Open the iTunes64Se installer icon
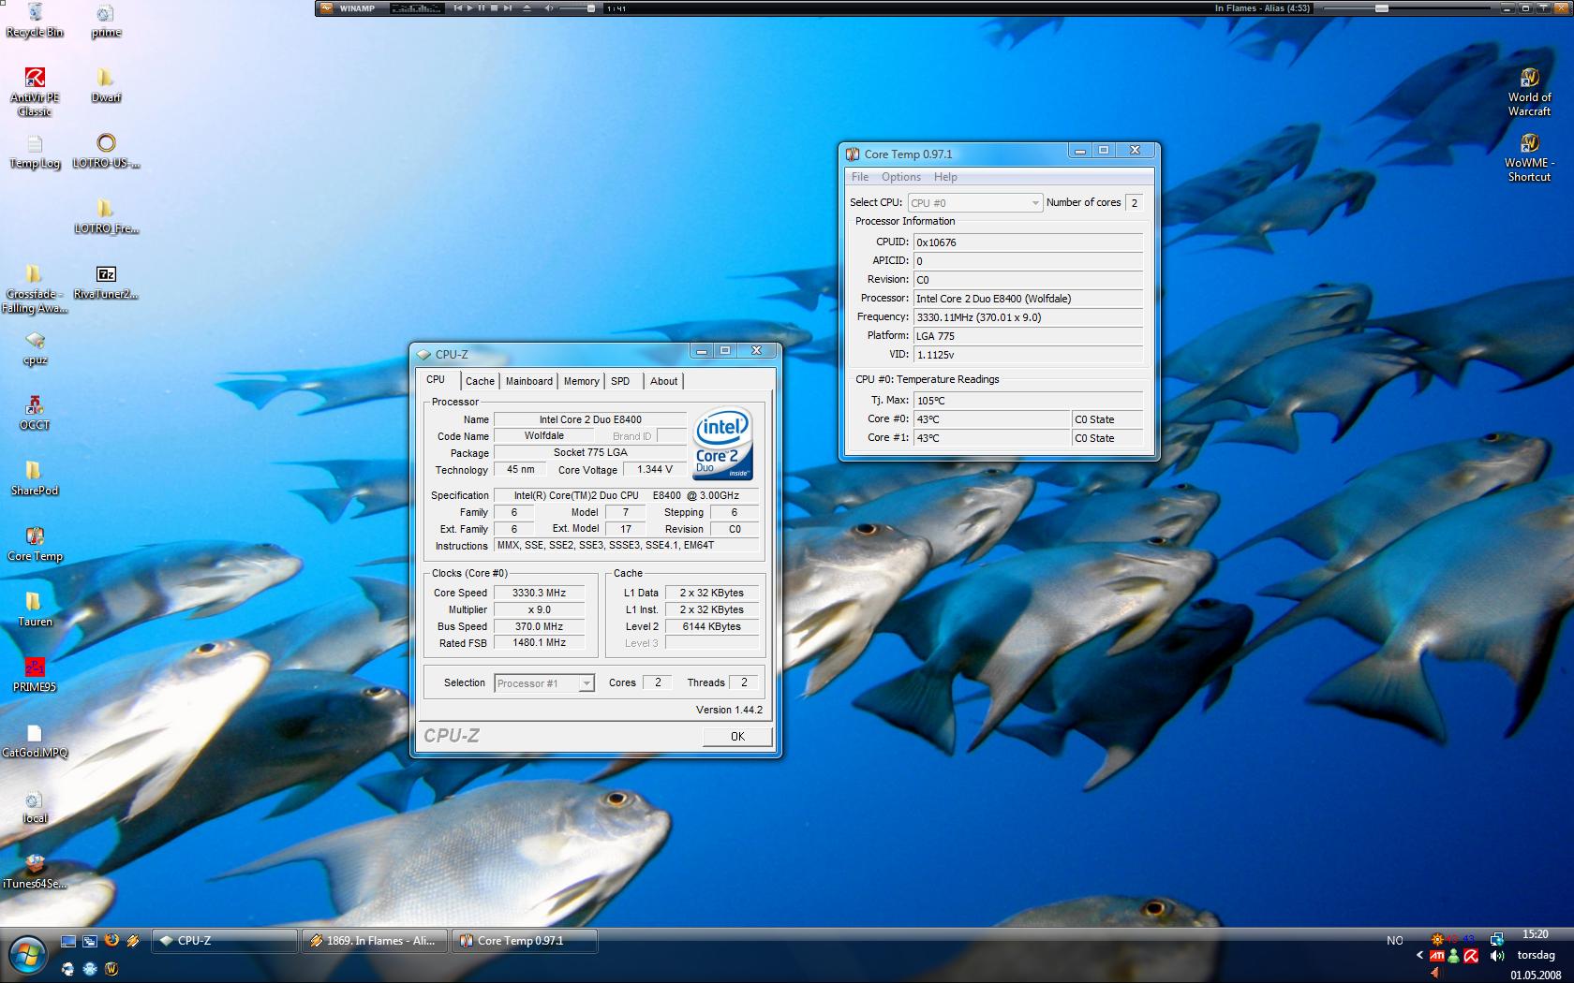The width and height of the screenshot is (1574, 983). [35, 872]
